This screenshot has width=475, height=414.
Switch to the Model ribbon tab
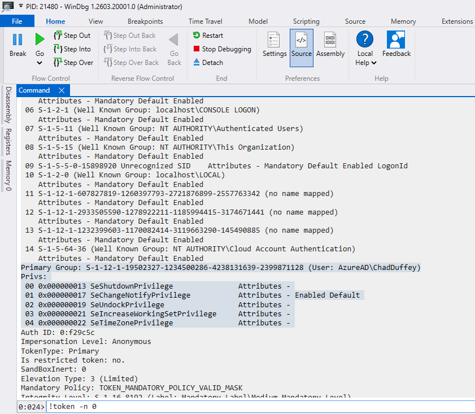pos(258,21)
